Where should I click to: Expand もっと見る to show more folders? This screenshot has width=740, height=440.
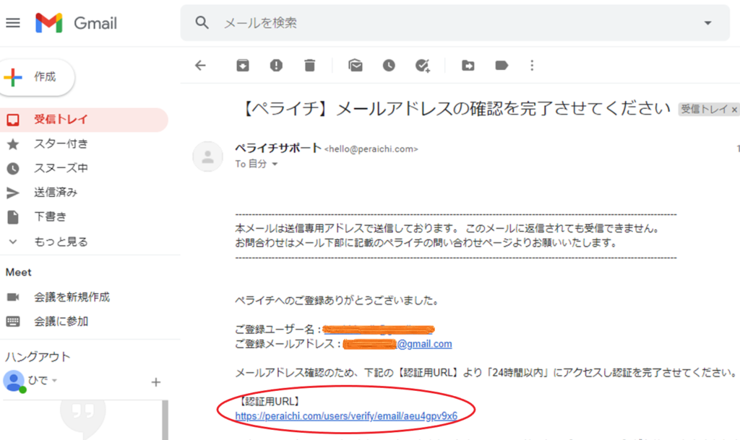coord(61,242)
